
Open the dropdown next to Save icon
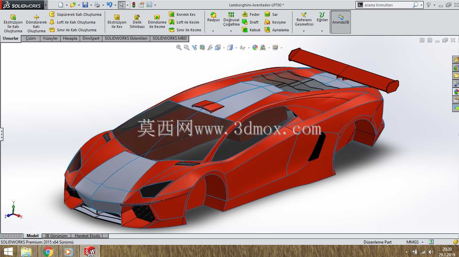91,5
